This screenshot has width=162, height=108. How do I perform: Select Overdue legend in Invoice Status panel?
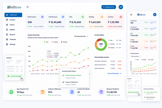coord(115,48)
